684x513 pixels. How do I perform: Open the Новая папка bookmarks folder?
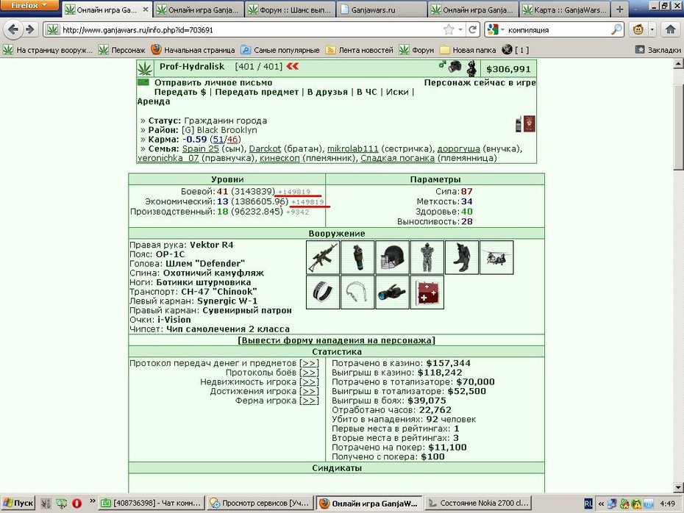tap(468, 50)
